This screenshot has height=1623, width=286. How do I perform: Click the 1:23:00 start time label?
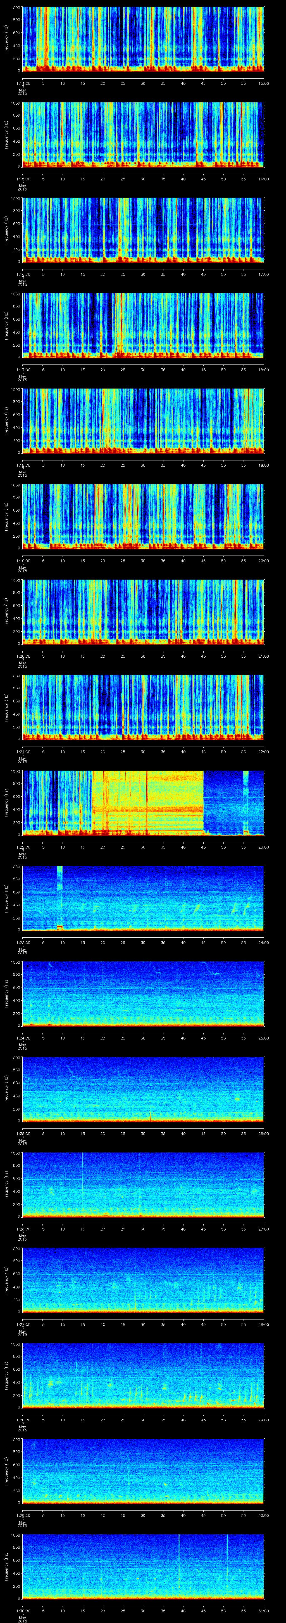23,942
